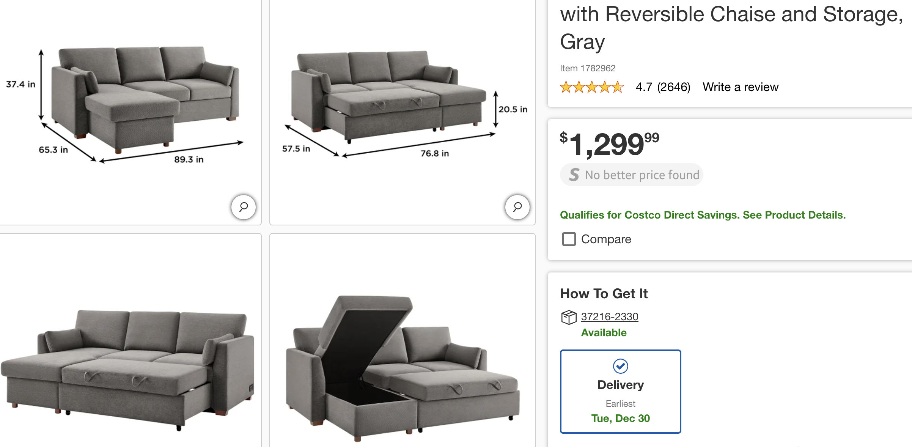This screenshot has width=912, height=447.
Task: Open zoom magnifier on dimensions image
Action: (x=243, y=207)
